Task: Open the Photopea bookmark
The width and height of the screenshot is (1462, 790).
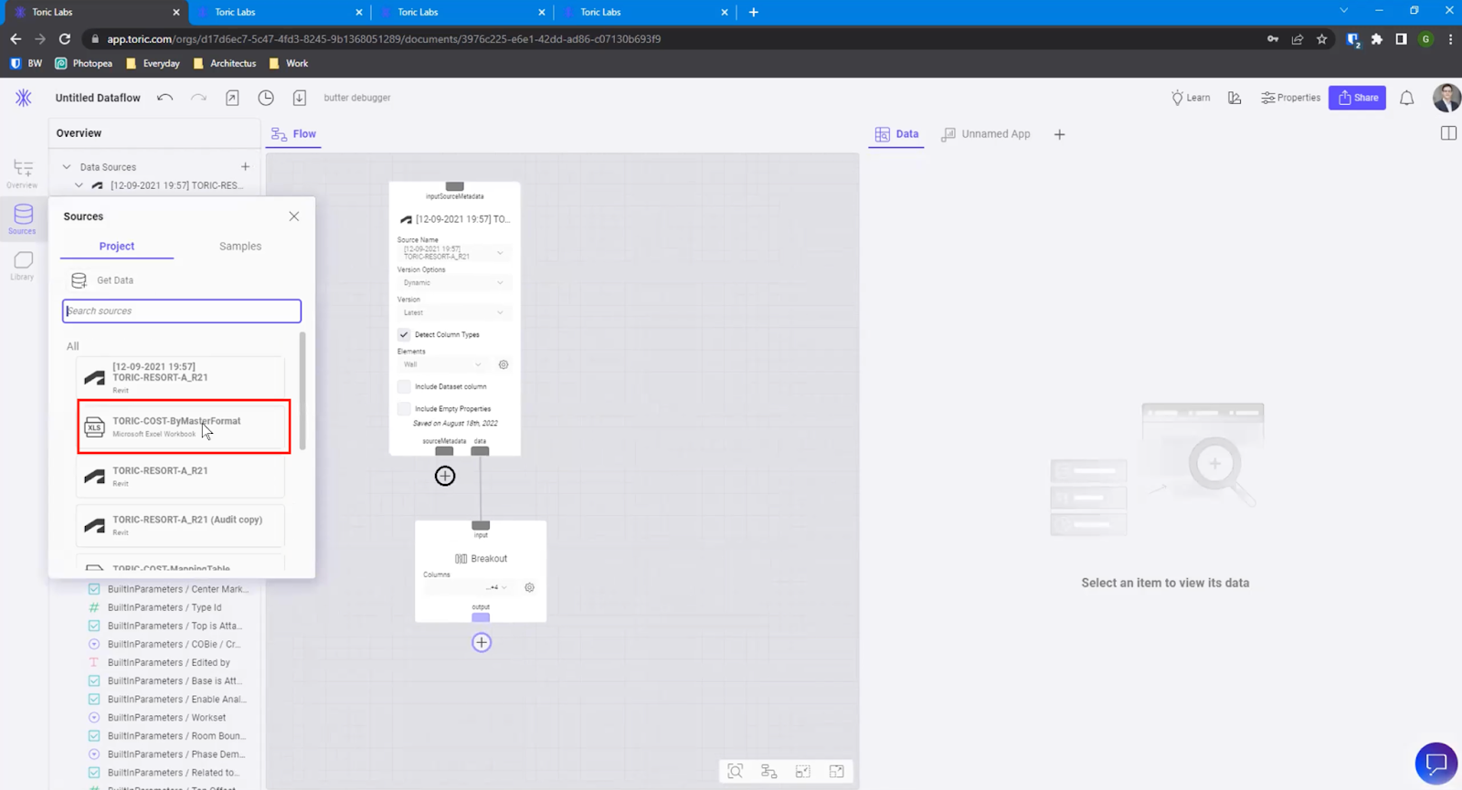Action: 83,64
